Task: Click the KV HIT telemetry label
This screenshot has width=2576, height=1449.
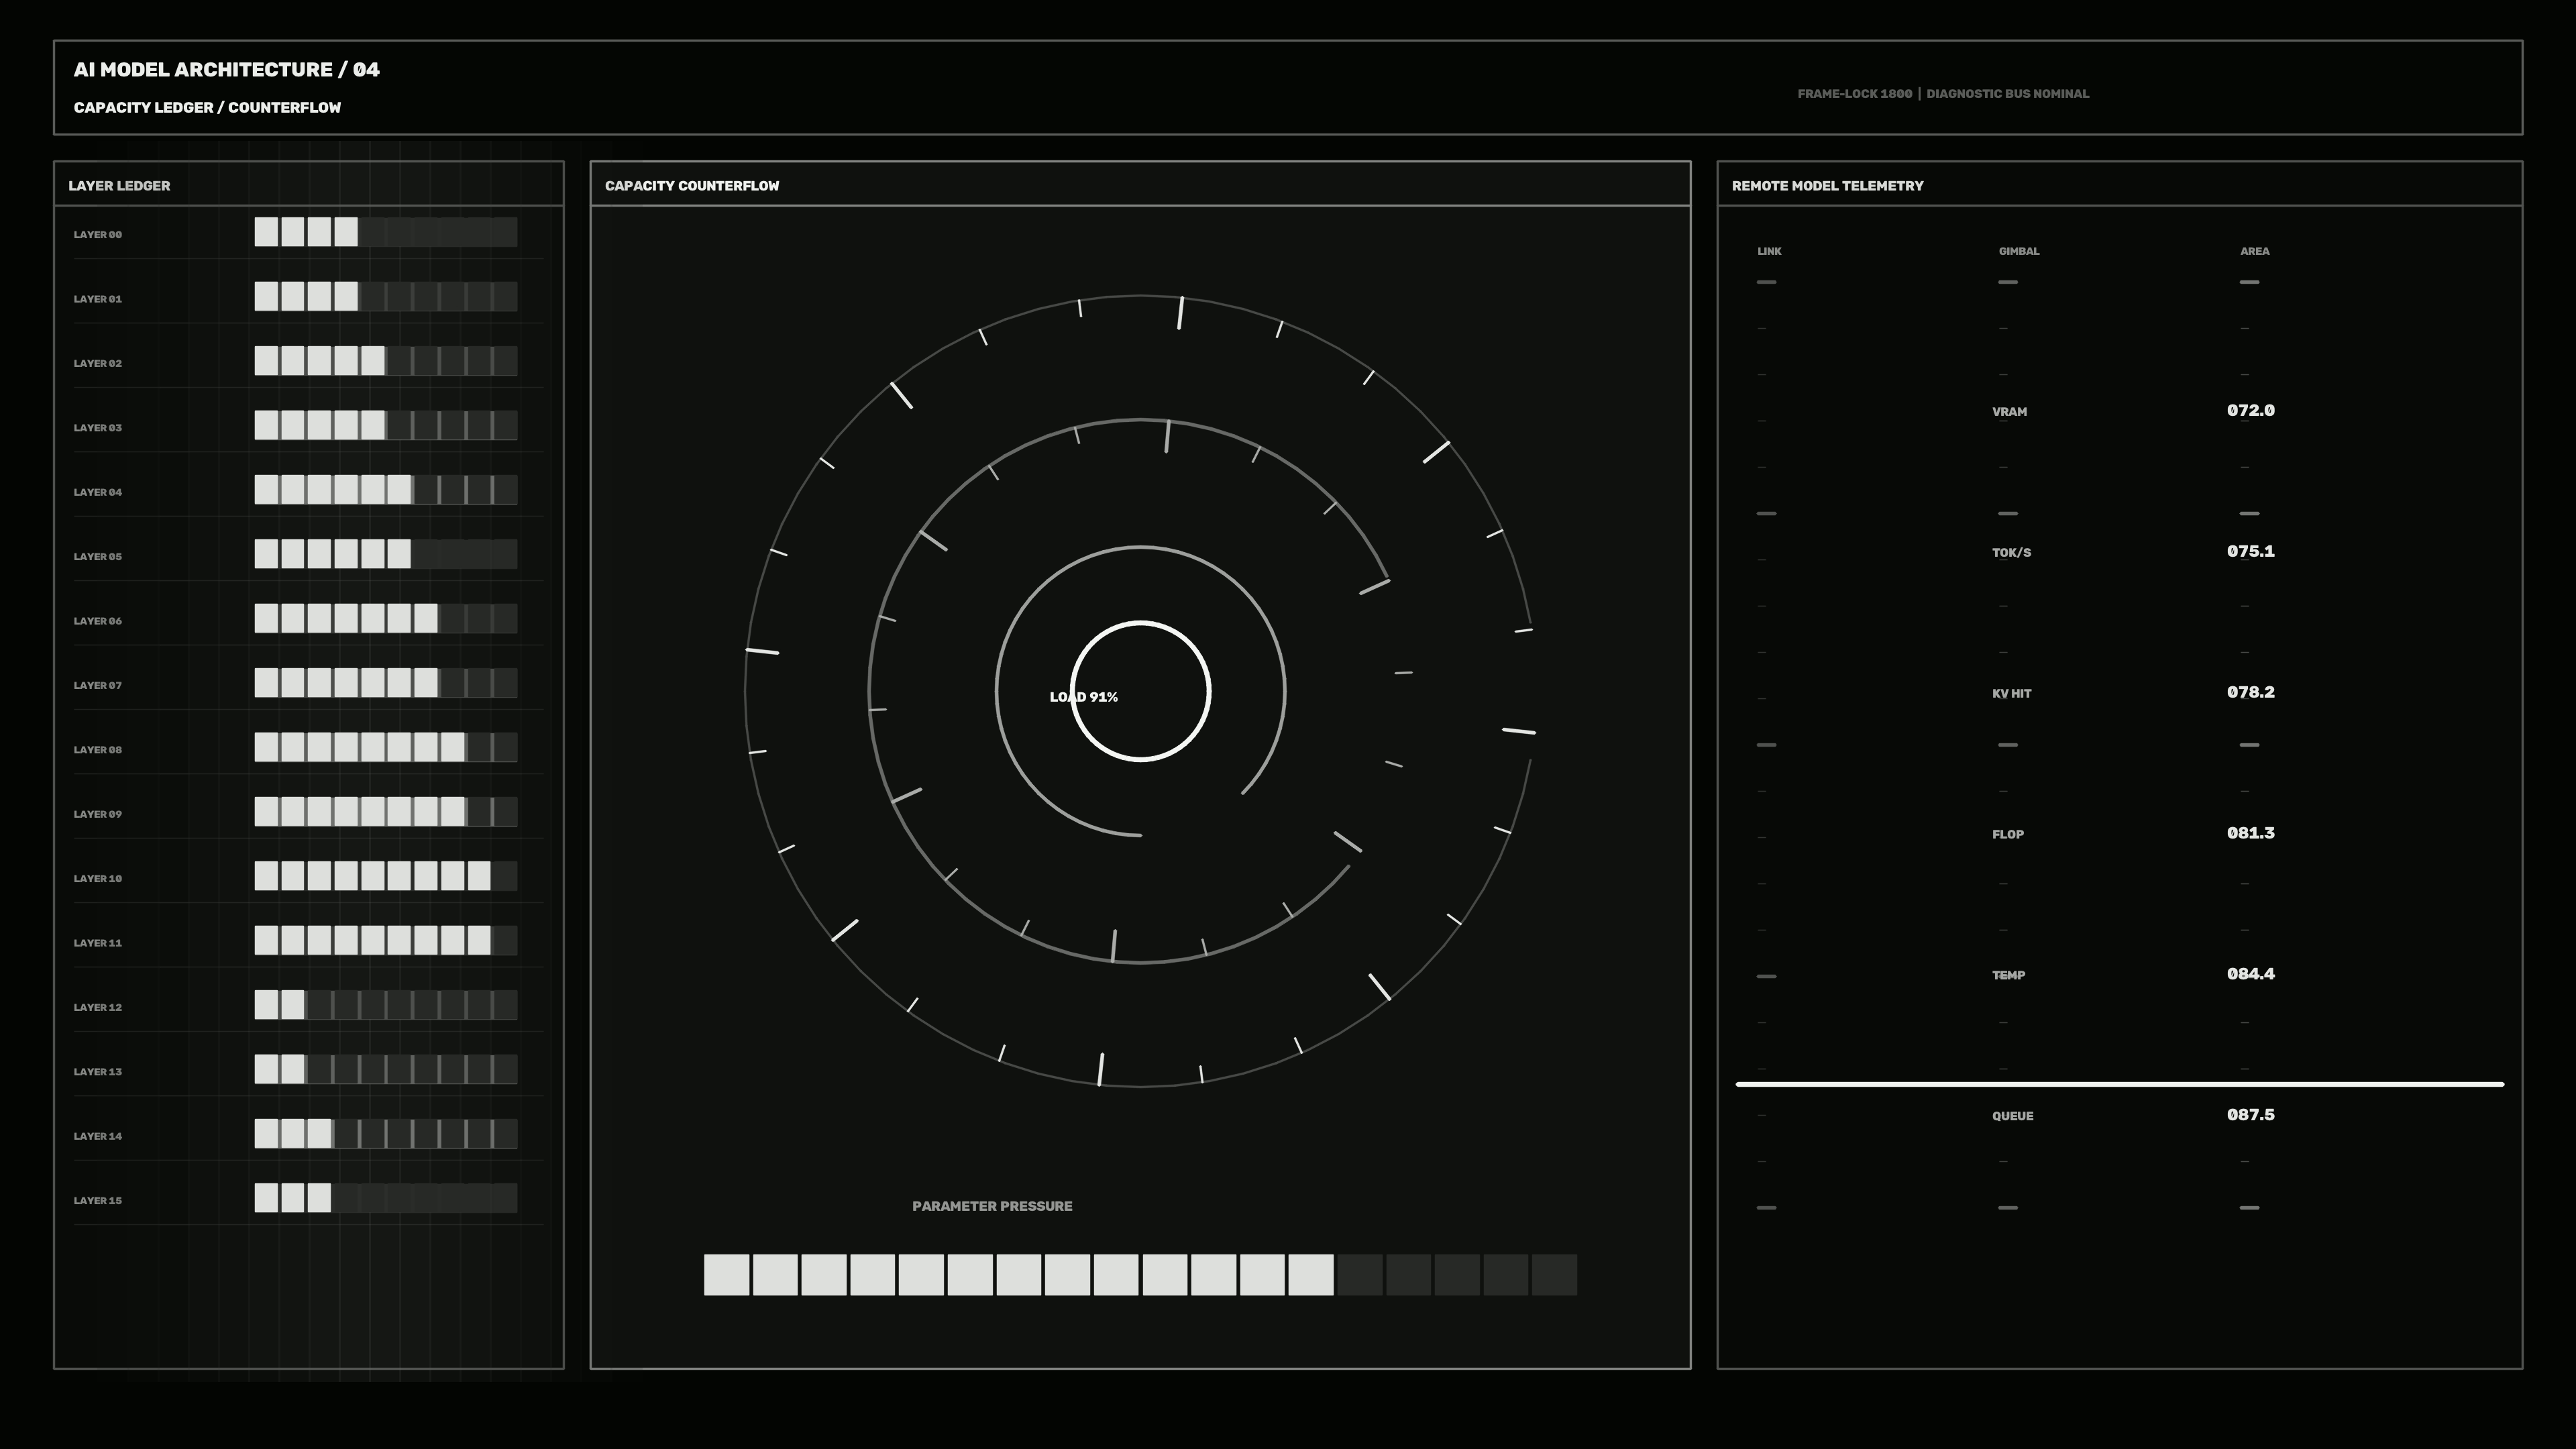Action: (2011, 693)
